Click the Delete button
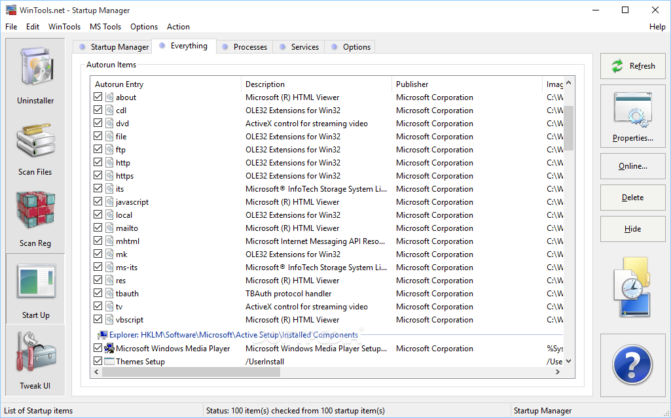Image resolution: width=671 pixels, height=418 pixels. point(633,198)
